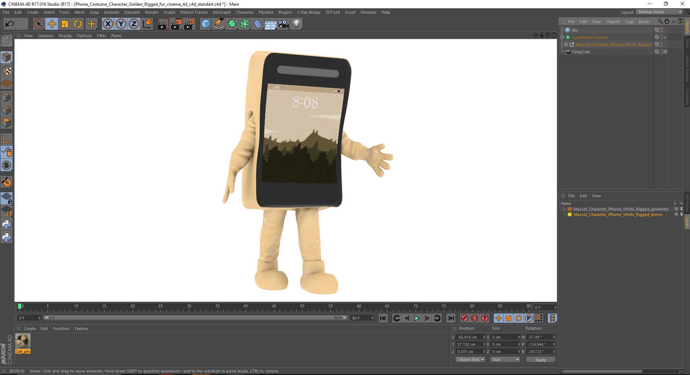Image resolution: width=690 pixels, height=375 pixels.
Task: Select the Live Selection tool
Action: click(x=39, y=24)
